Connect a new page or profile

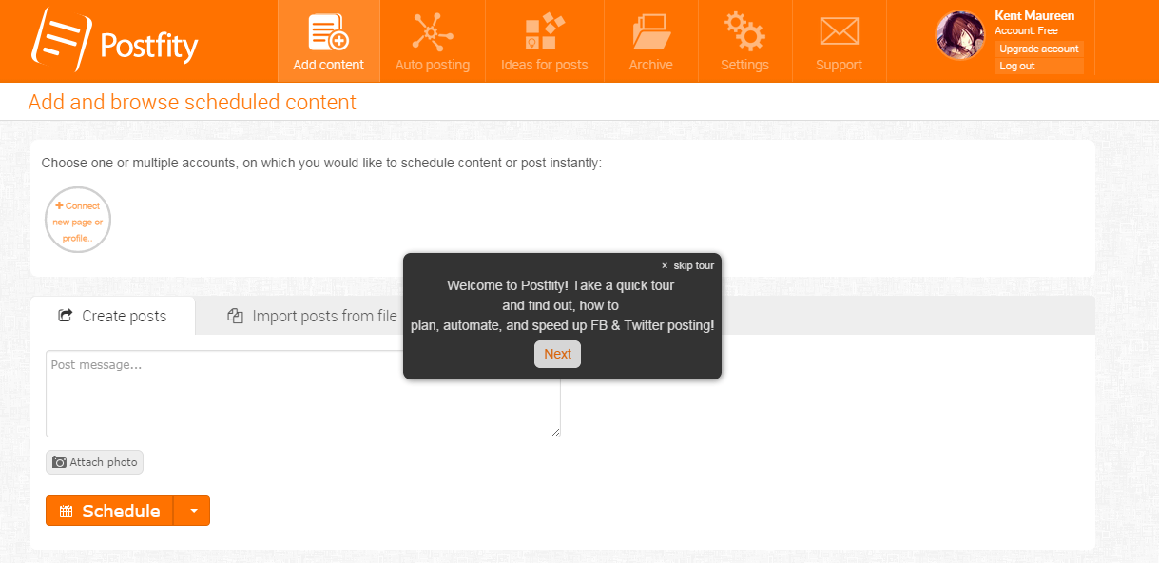pos(78,221)
